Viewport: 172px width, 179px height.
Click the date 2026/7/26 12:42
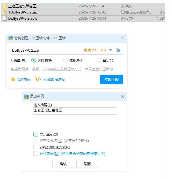pos(92,12)
